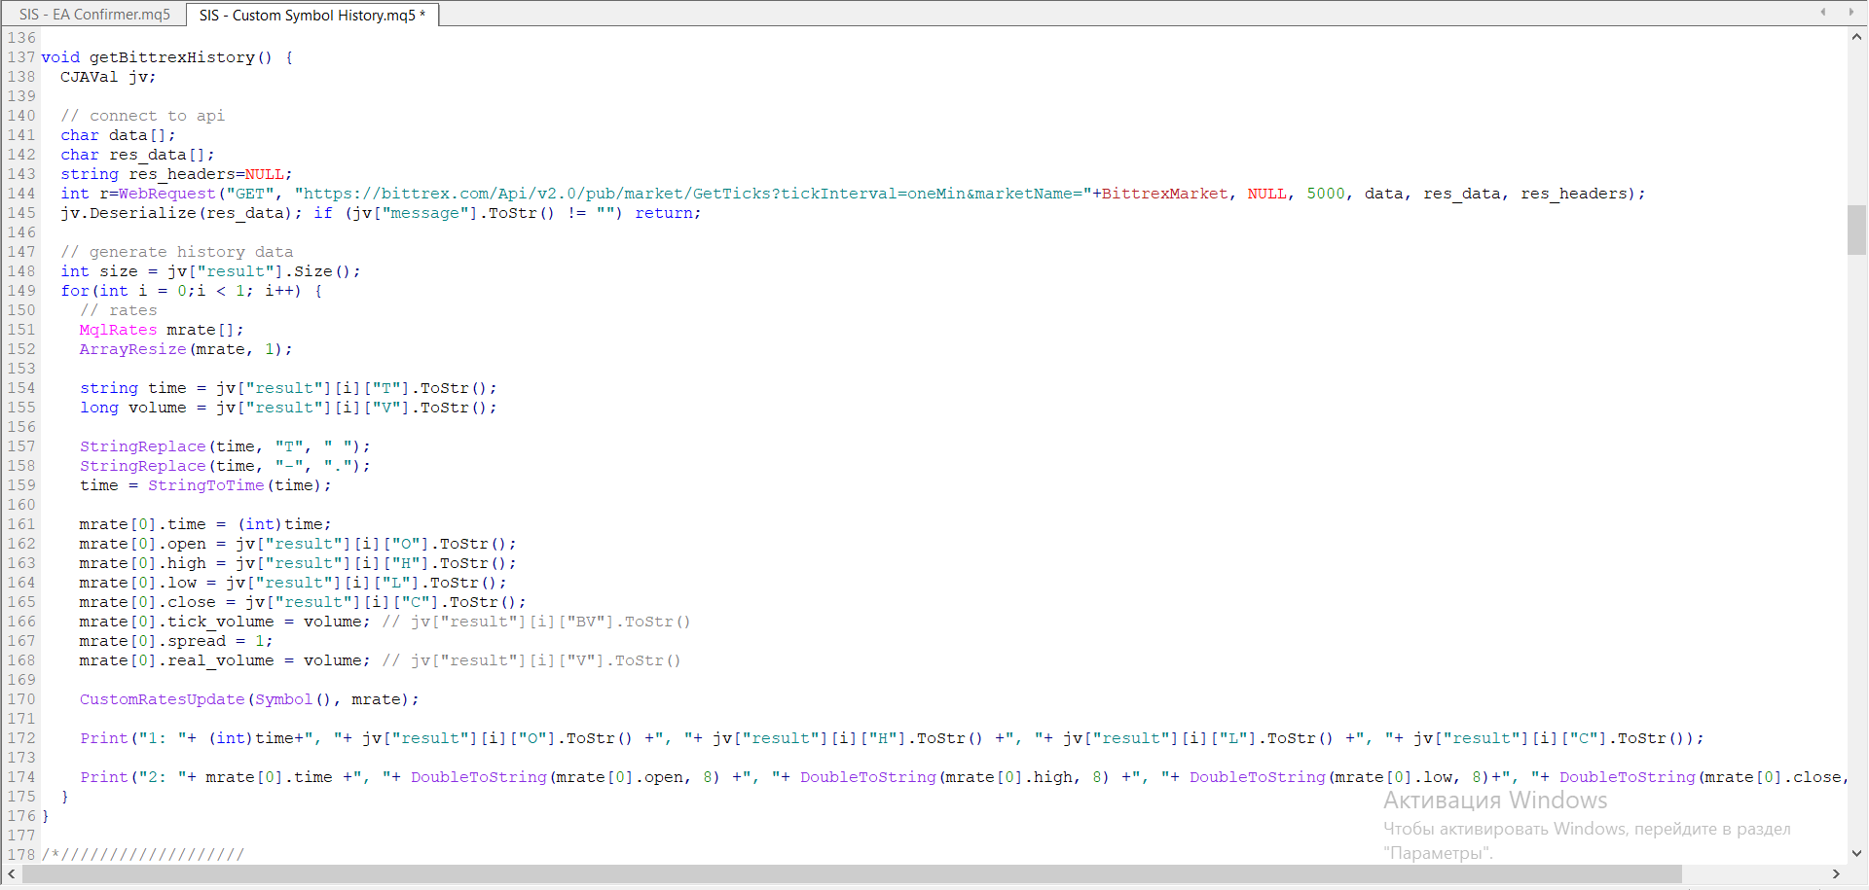Click vertical scrollbar up arrow
Screen dimensions: 1869x890
1856,37
